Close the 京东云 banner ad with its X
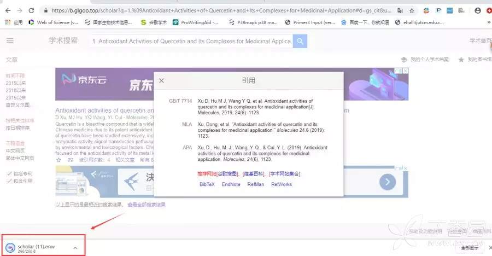 [x=406, y=71]
